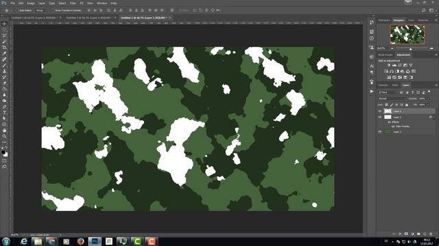Toggle visibility of Layer 2 Effects
This screenshot has width=439, height=246.
389,122
